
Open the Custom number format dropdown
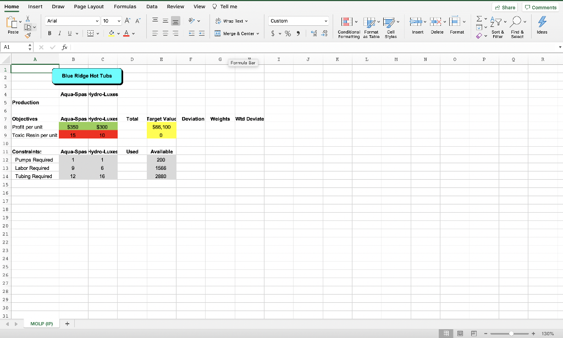point(299,20)
